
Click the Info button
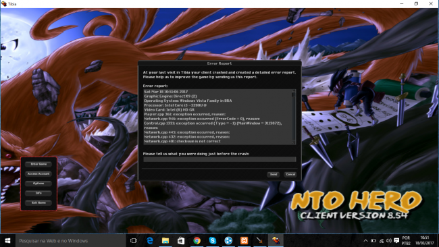(x=38, y=193)
